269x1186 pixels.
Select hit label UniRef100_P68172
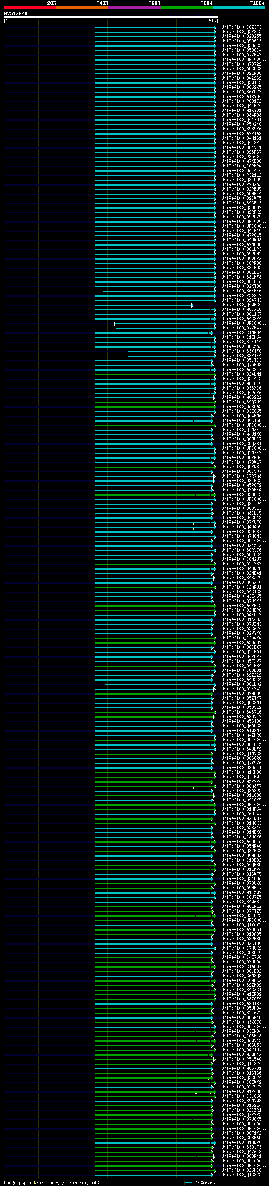(x=241, y=101)
